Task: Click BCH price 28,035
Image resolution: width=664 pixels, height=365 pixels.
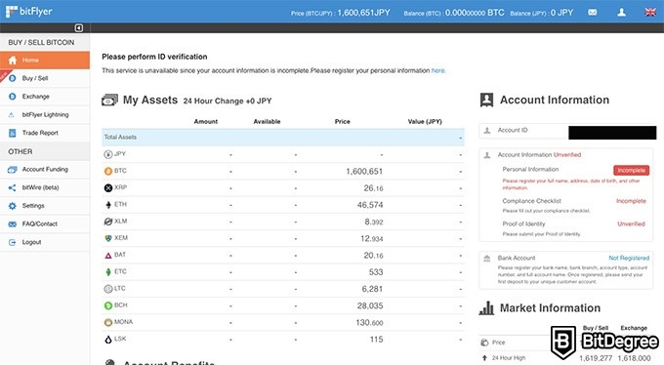Action: pyautogui.click(x=370, y=305)
